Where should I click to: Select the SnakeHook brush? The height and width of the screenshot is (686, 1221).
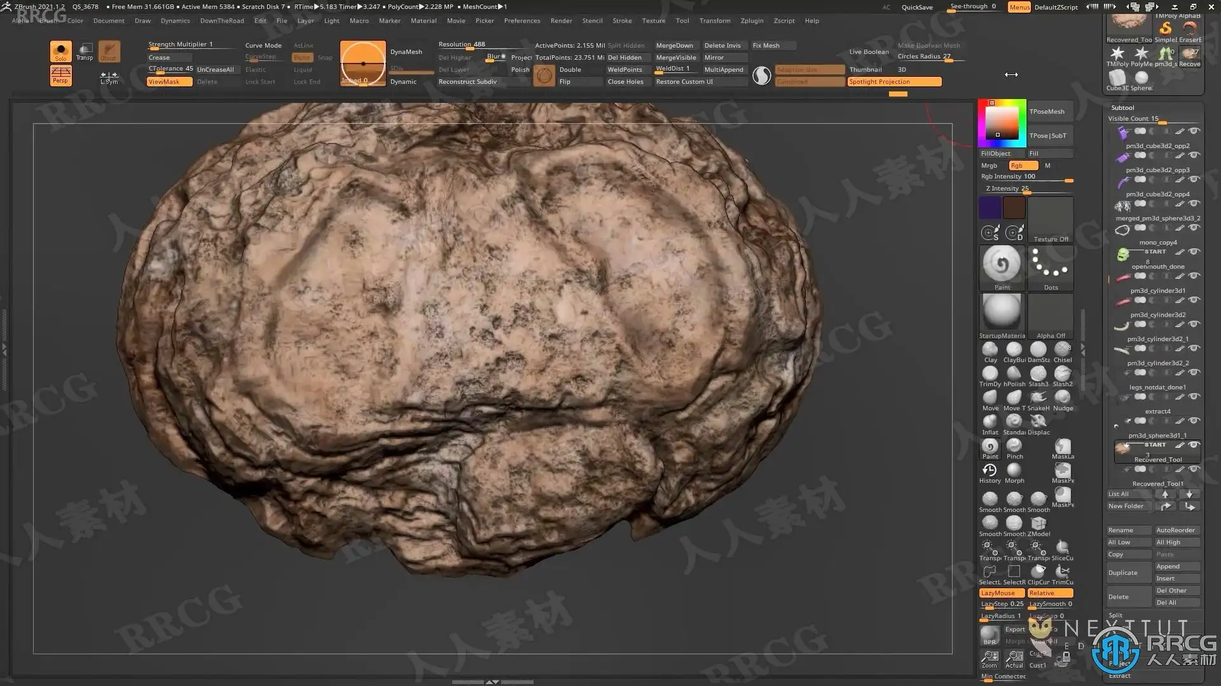(1038, 400)
